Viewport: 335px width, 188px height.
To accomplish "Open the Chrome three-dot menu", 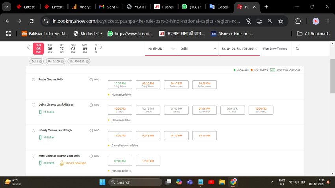I will click(328, 21).
